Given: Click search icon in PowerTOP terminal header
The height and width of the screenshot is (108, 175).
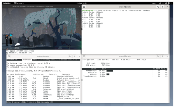Looking at the screenshot, I should point(70,56).
